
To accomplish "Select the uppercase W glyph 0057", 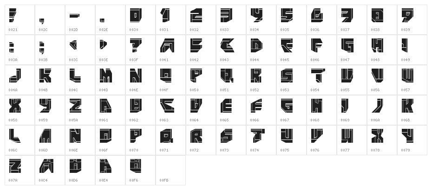I will pyautogui.click(x=407, y=76).
